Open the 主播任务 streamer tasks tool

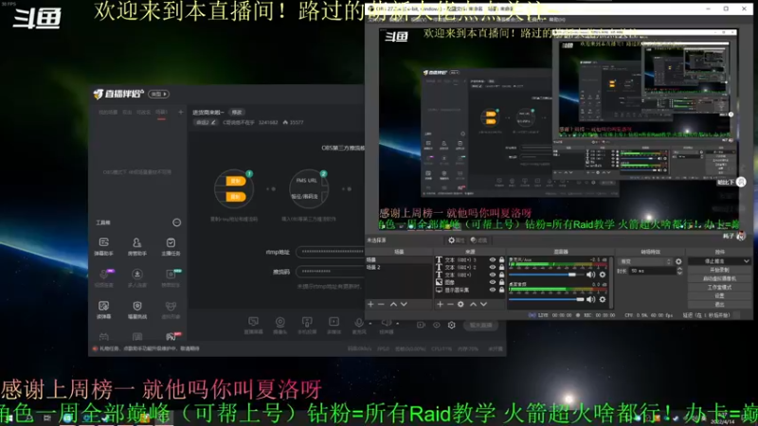(171, 246)
